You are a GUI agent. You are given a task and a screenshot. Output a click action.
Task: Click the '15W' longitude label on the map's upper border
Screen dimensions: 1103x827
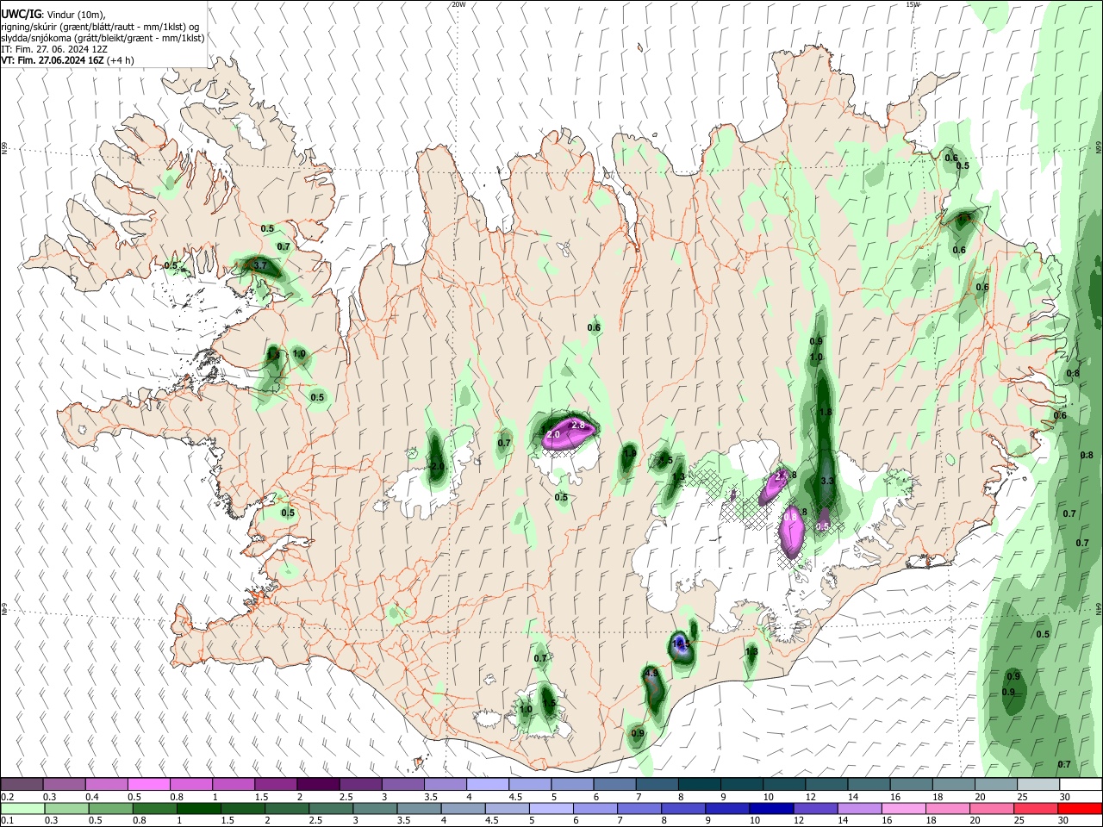(912, 4)
